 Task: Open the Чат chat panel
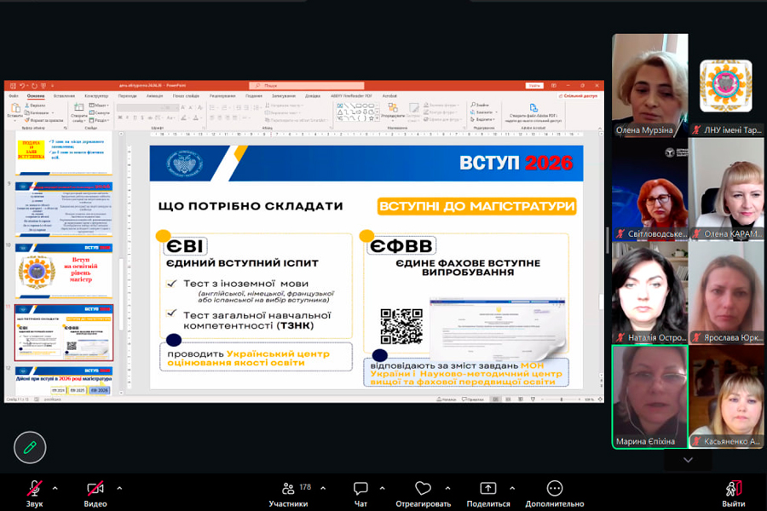coord(360,494)
